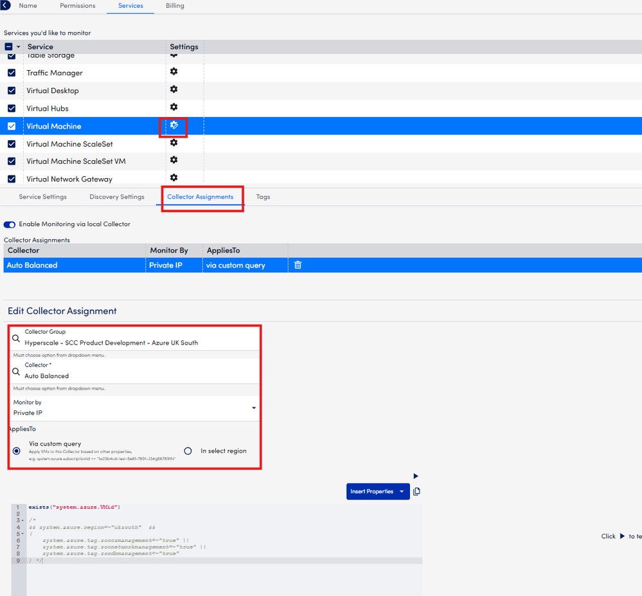The height and width of the screenshot is (596, 642).
Task: Uncheck the Virtual Desktop service checkbox
Action: [x=12, y=91]
